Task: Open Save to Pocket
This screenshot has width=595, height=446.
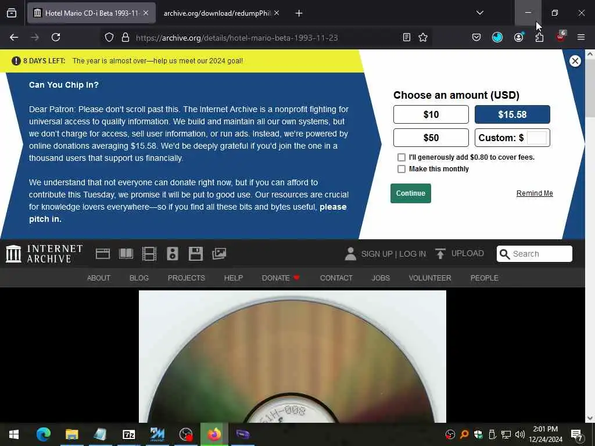Action: (476, 37)
